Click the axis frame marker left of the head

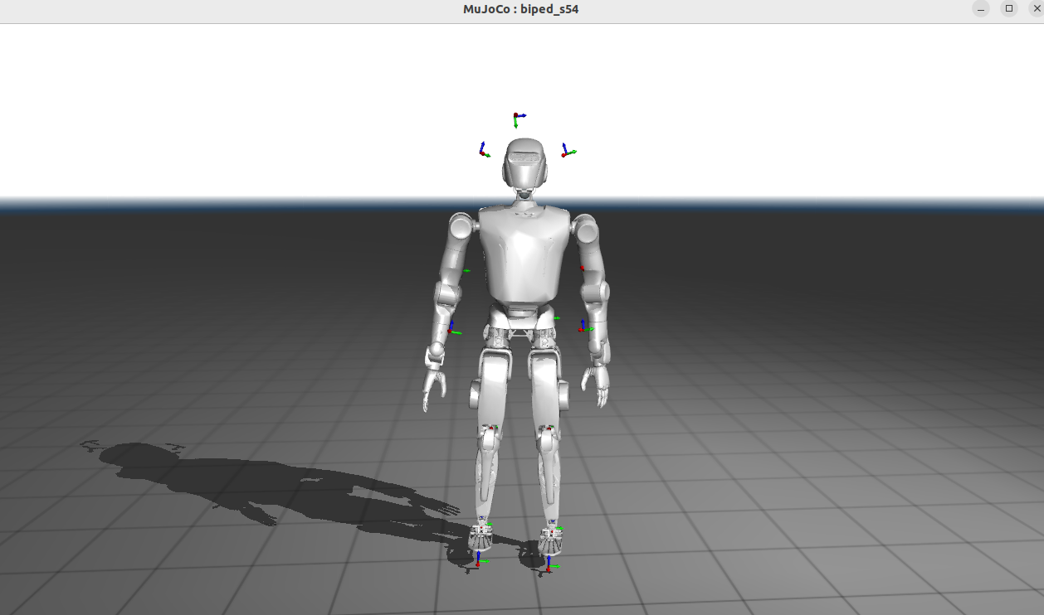[482, 152]
